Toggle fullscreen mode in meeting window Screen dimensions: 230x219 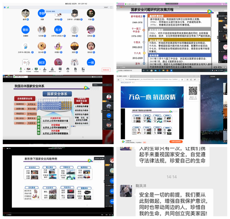(x=110, y=7)
